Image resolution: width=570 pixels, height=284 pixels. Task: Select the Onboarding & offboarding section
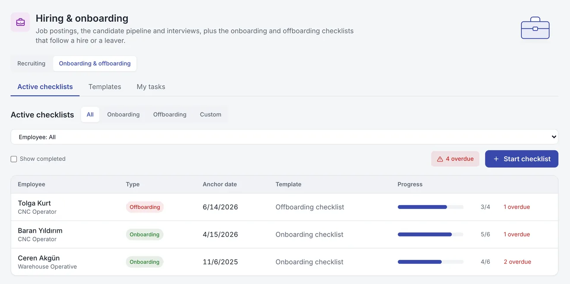[x=95, y=63]
